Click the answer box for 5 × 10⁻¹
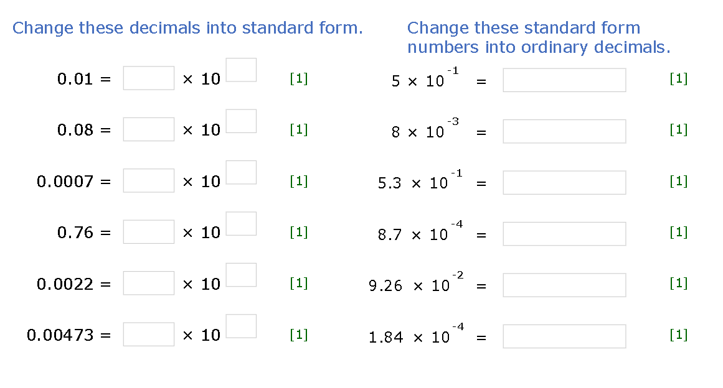Image resolution: width=723 pixels, height=388 pixels. point(564,80)
